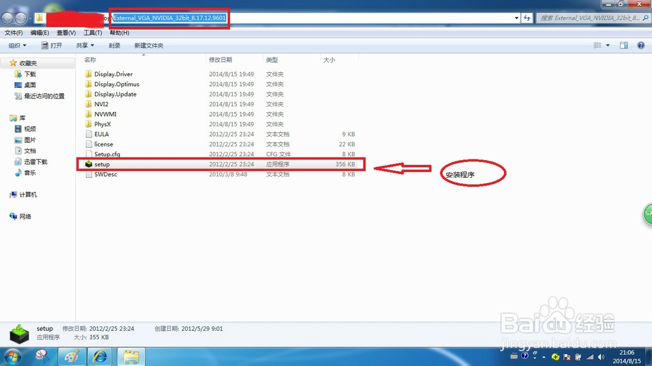Click the Windows Start orb
Viewport: 652px width, 366px height.
point(12,356)
